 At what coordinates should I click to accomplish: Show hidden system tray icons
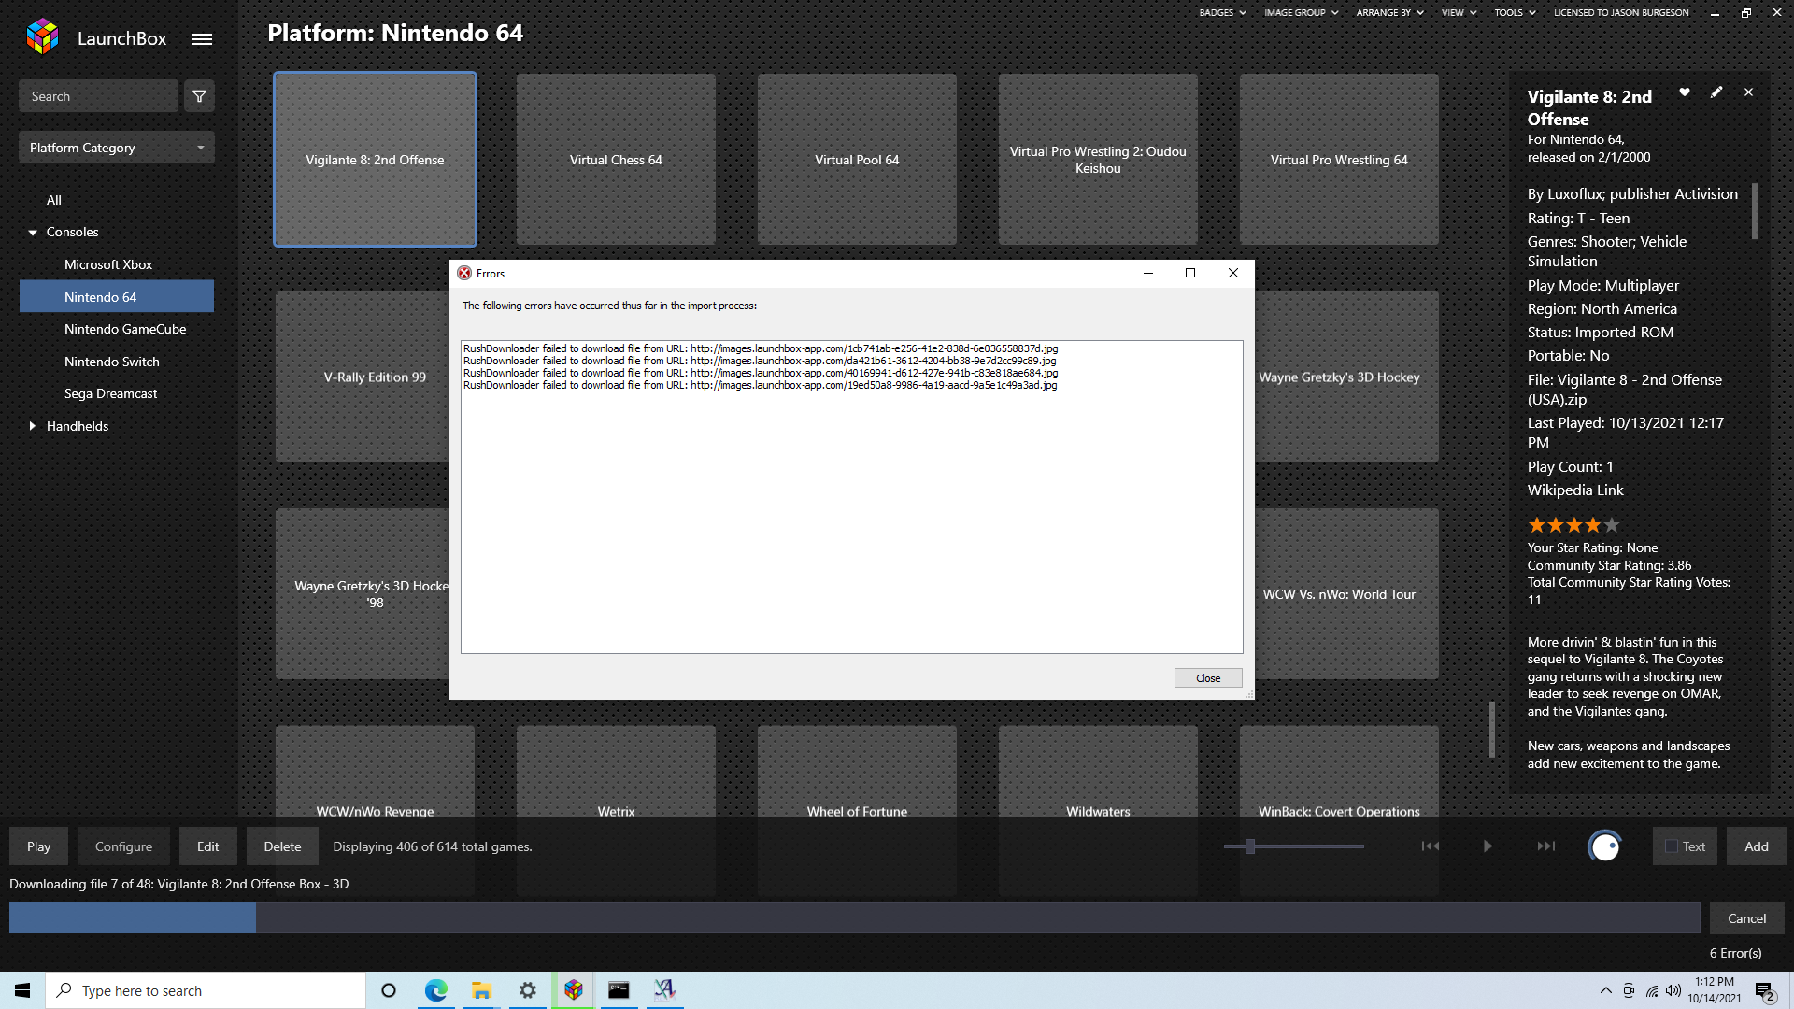[1606, 990]
